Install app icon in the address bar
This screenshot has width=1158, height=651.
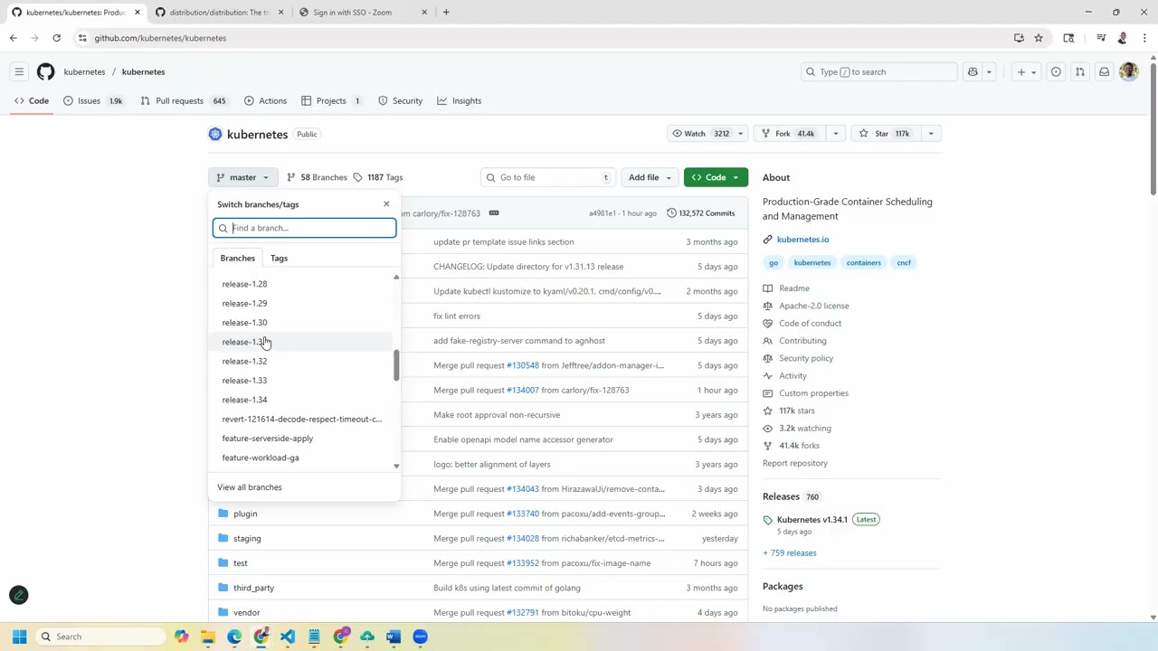point(1019,38)
